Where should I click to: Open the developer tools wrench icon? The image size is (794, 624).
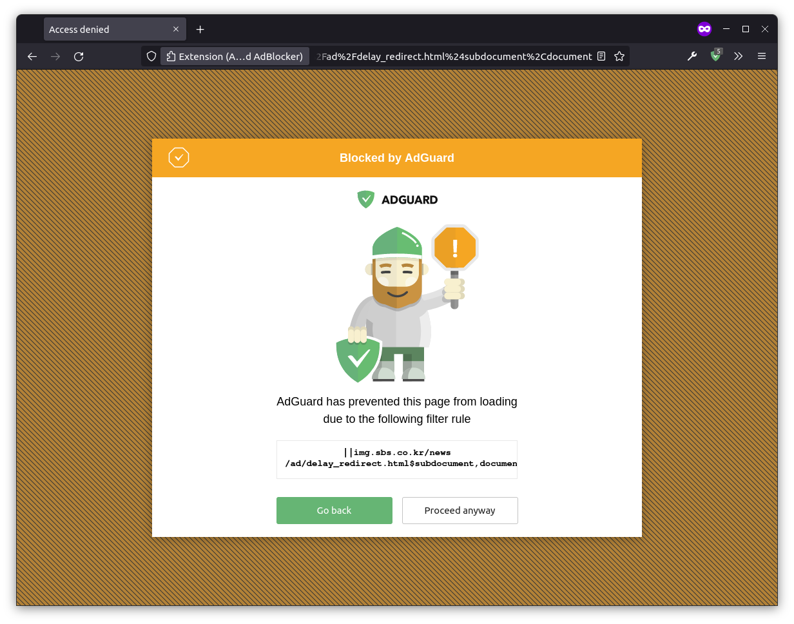692,56
